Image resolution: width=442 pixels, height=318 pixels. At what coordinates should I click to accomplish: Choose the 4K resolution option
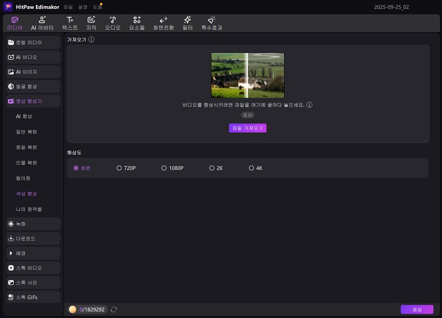(x=251, y=168)
